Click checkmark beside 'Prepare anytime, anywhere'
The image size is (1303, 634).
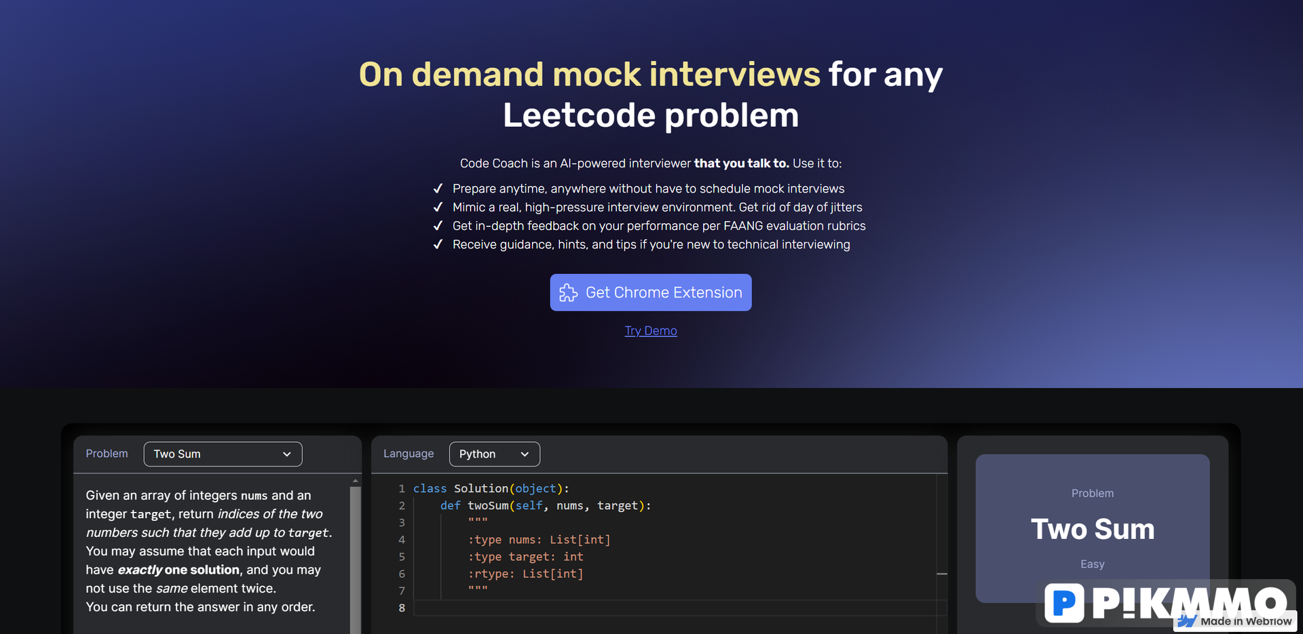tap(438, 189)
